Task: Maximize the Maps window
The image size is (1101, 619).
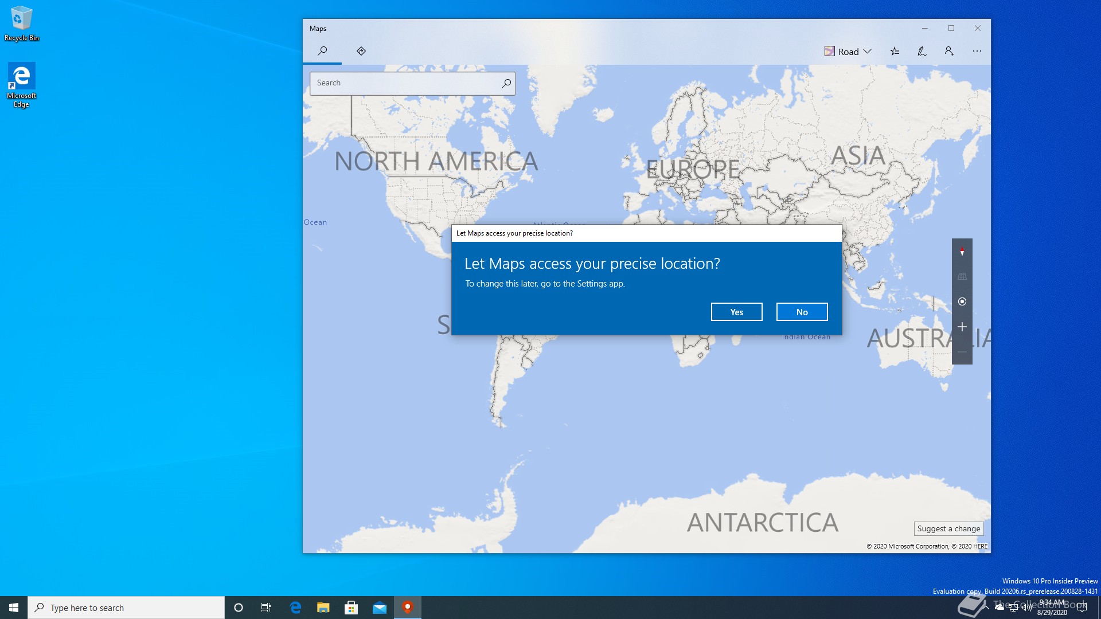Action: [x=951, y=28]
